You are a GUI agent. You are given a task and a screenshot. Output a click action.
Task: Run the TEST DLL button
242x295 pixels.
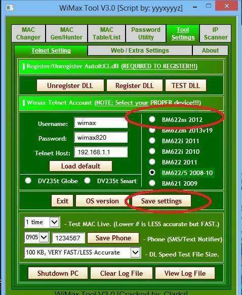coord(186,86)
